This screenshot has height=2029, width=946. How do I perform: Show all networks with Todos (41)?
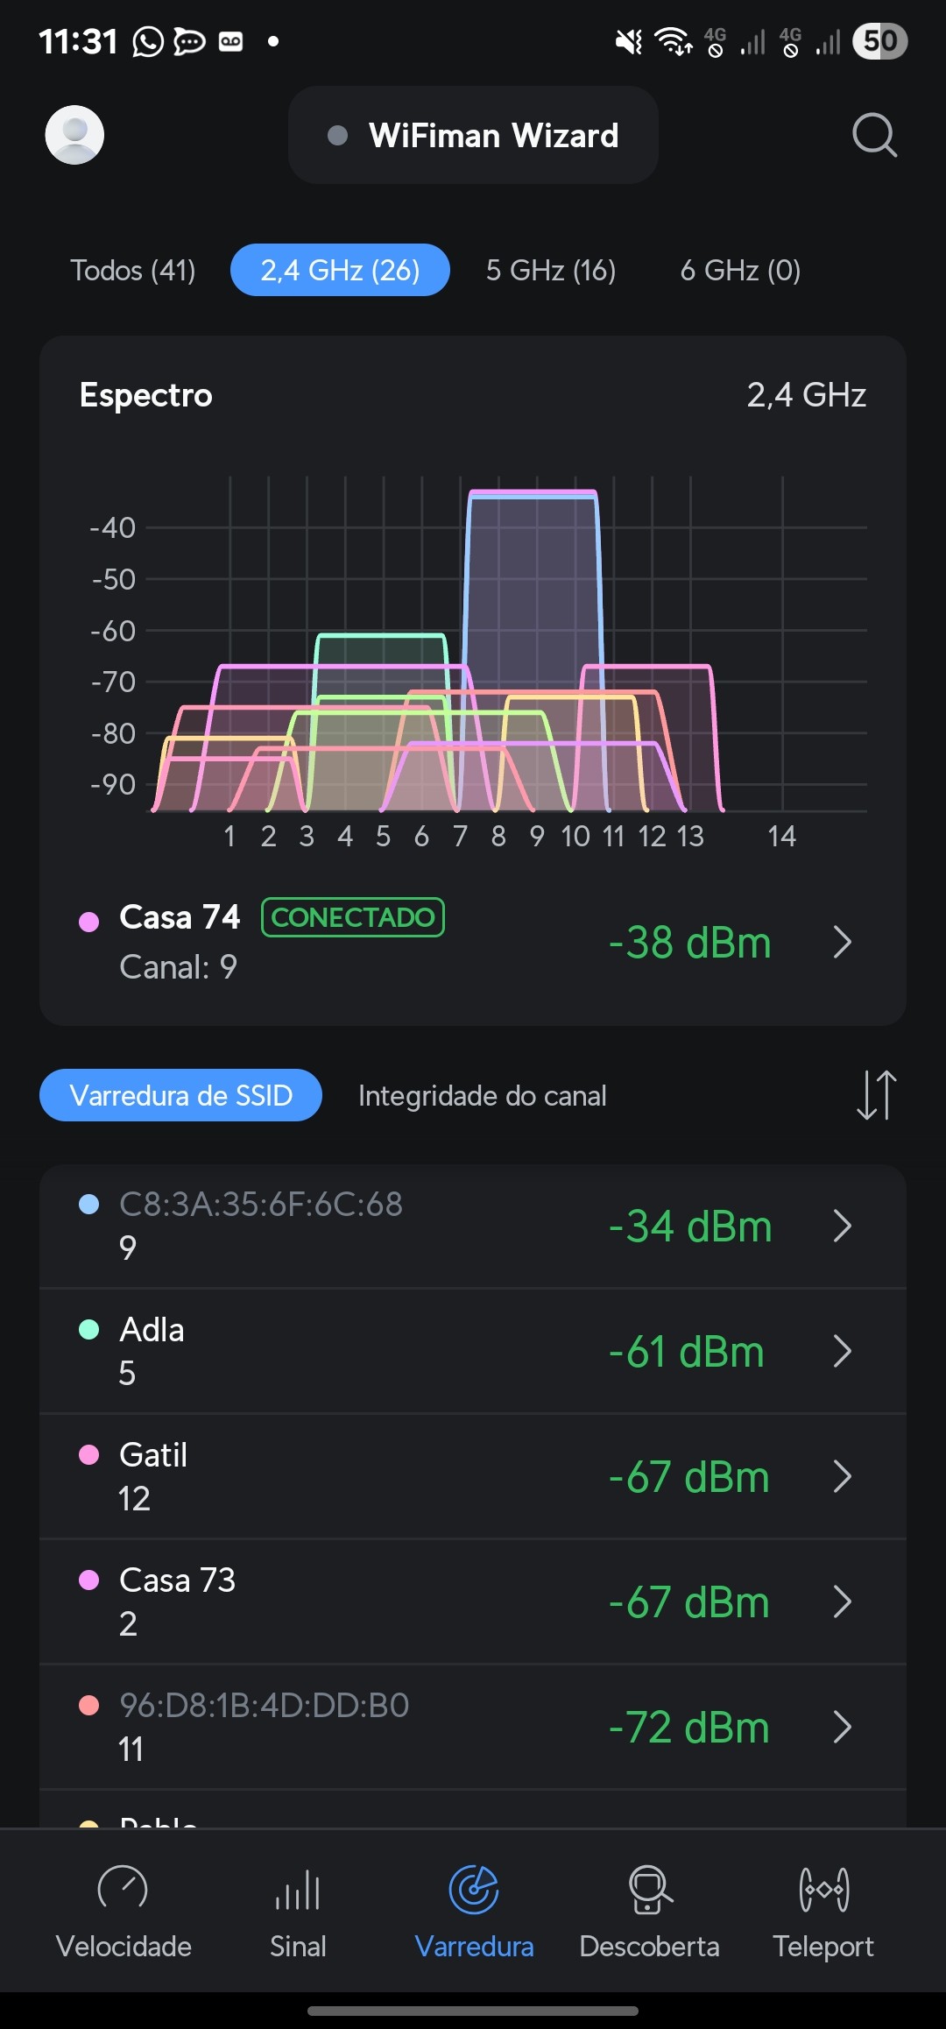pos(133,270)
